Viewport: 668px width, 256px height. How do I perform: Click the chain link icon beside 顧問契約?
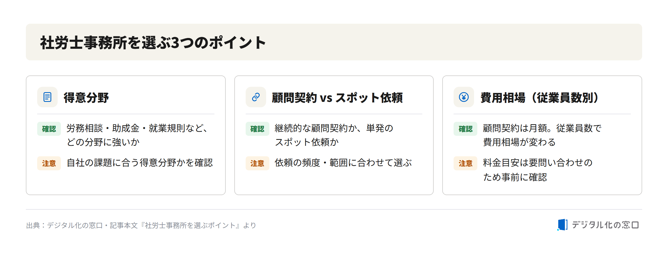tap(256, 97)
